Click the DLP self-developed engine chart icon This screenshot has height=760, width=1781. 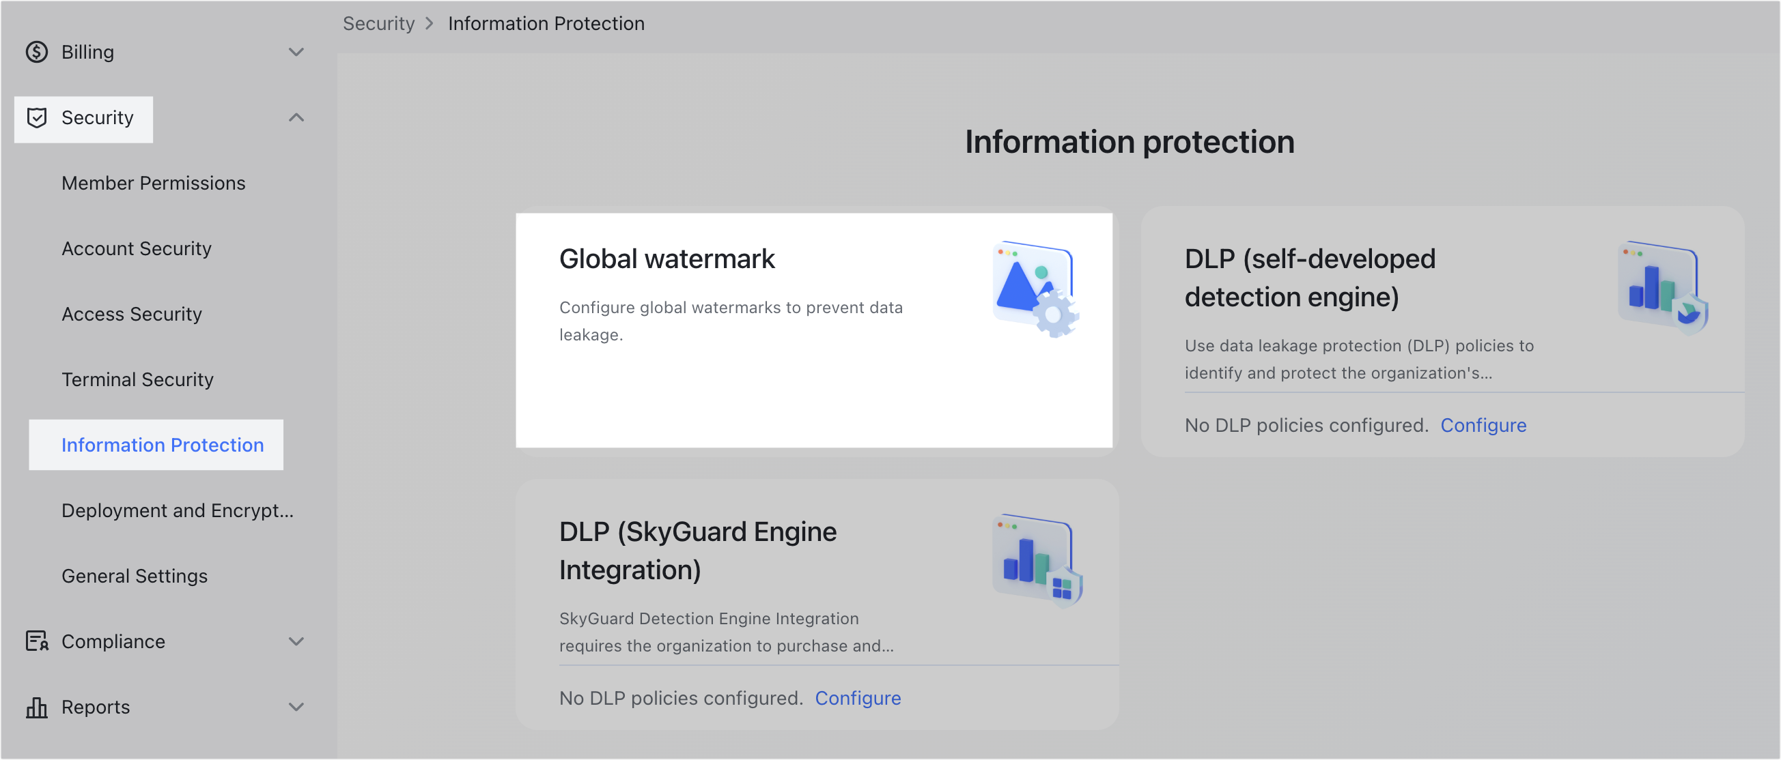click(x=1663, y=285)
